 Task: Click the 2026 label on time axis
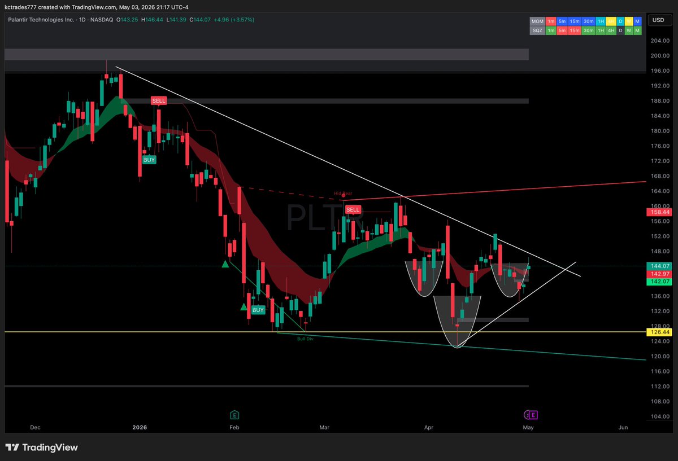coord(139,428)
